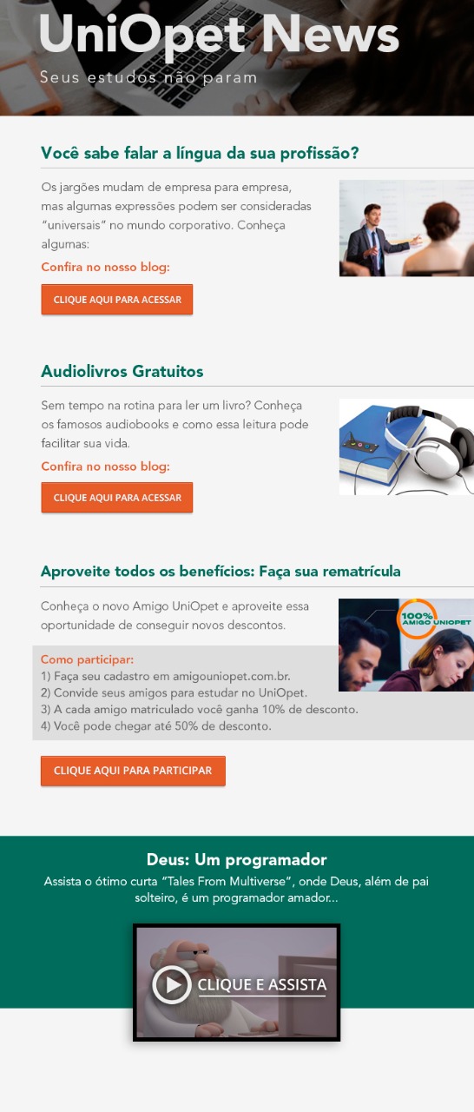Click the Tales From Multiverse description text

pyautogui.click(x=237, y=890)
